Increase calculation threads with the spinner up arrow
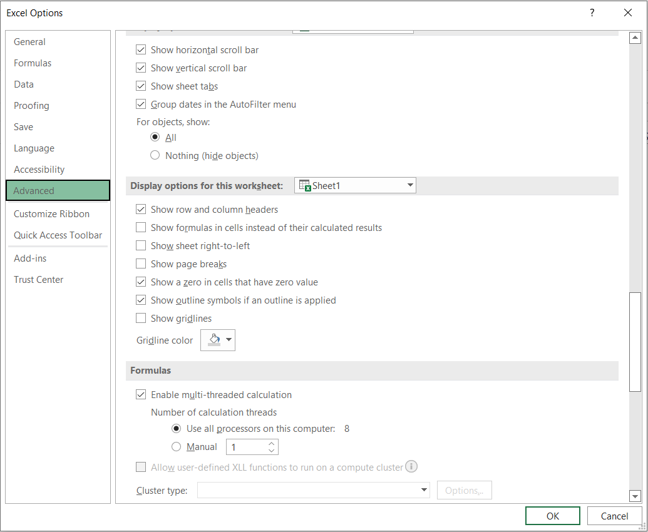 click(270, 443)
